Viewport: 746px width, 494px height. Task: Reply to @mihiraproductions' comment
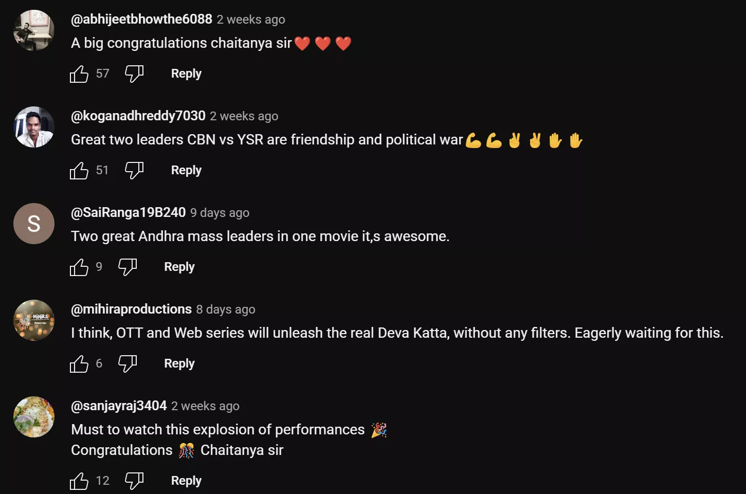point(179,363)
